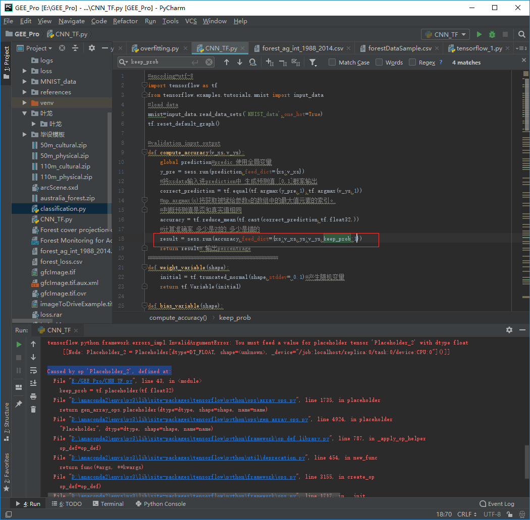Clear the Run console output
The width and height of the screenshot is (530, 520).
[x=34, y=410]
